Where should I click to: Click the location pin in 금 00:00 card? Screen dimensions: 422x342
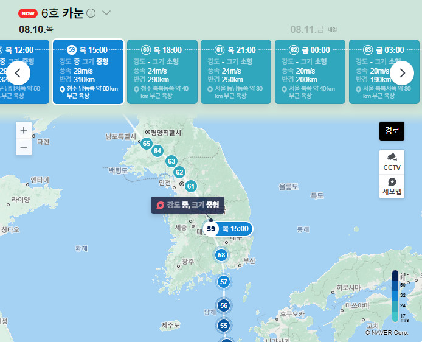[x=284, y=89]
